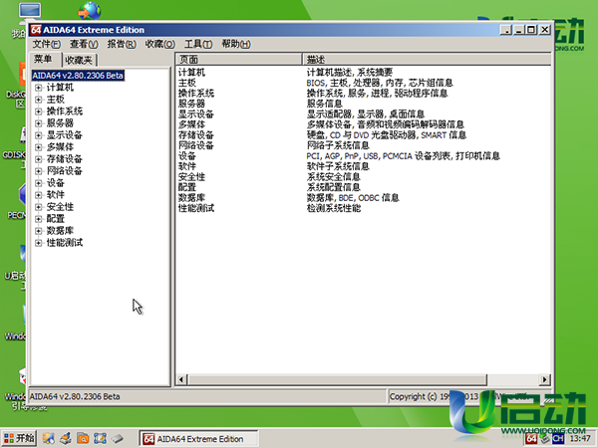Image resolution: width=598 pixels, height=448 pixels.
Task: Select the AIDA64 v2.80.2306 Beta root node
Action: coord(78,76)
